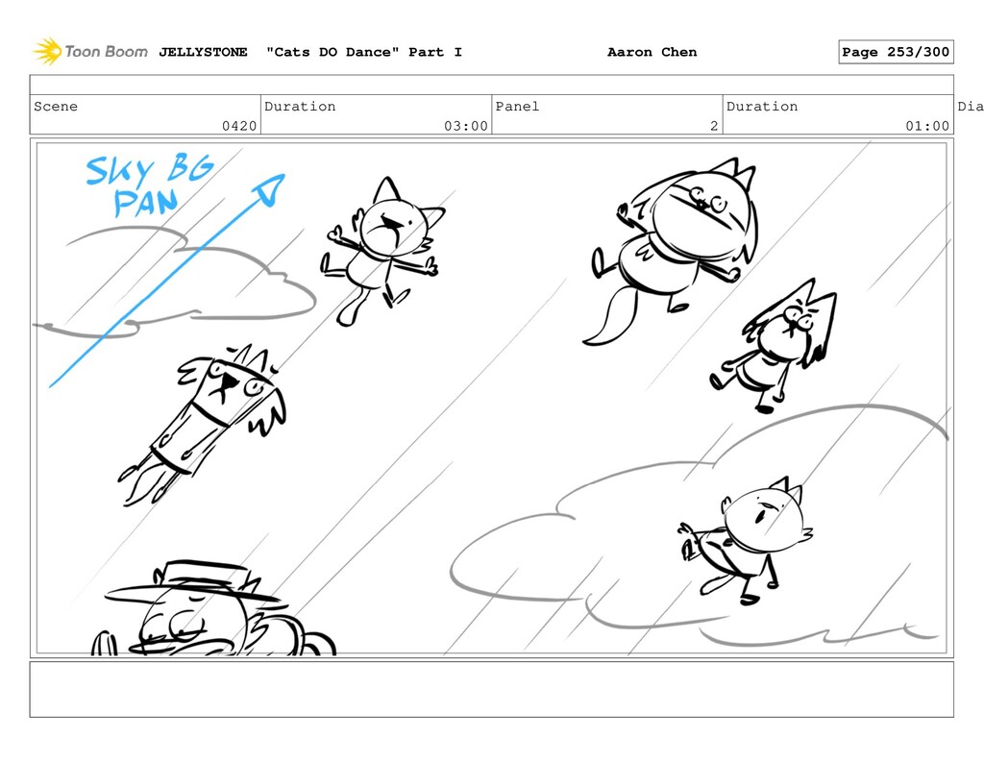The height and width of the screenshot is (762, 984).
Task: Click the Page 253/300 indicator box
Action: [x=896, y=52]
